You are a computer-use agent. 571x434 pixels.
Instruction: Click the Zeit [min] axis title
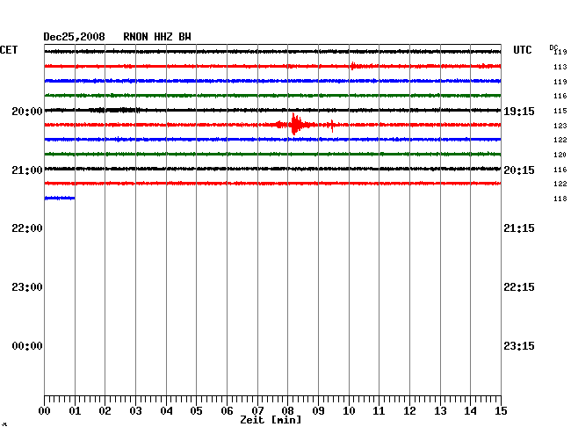click(271, 420)
